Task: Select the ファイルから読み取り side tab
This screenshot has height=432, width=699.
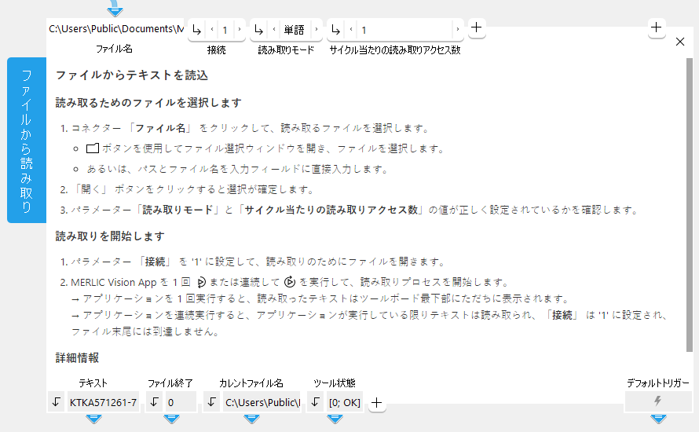Action: point(27,140)
